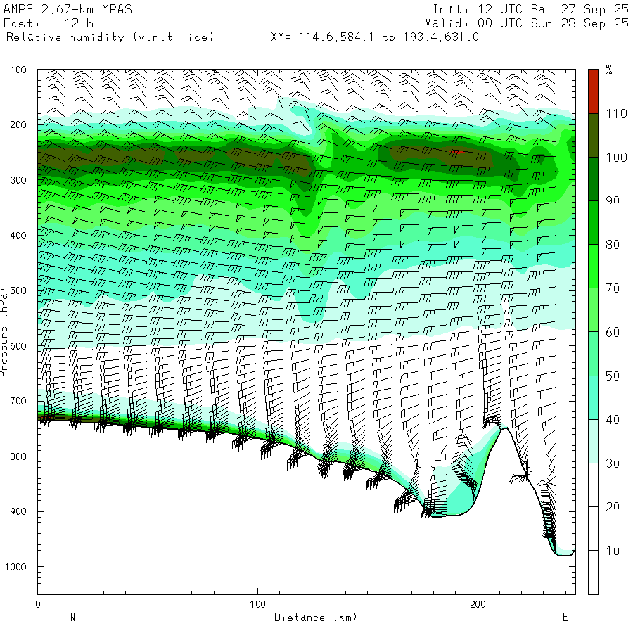Click the '30' colorbar tick label
Image resolution: width=633 pixels, height=633 pixels.
coord(613,463)
